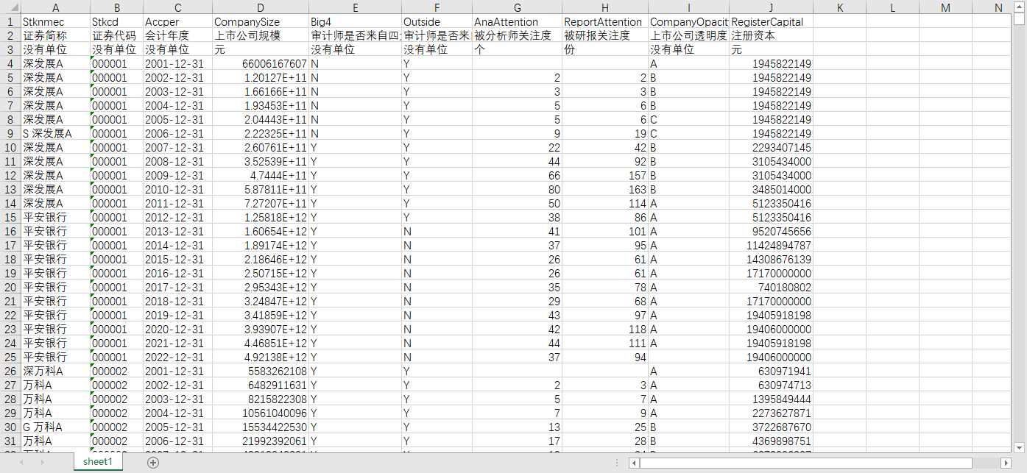Select column M header

(945, 8)
